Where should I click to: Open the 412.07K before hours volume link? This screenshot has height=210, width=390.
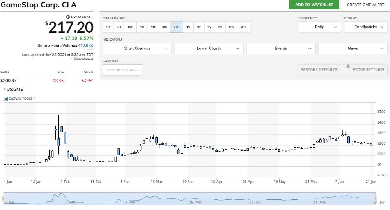(x=85, y=46)
